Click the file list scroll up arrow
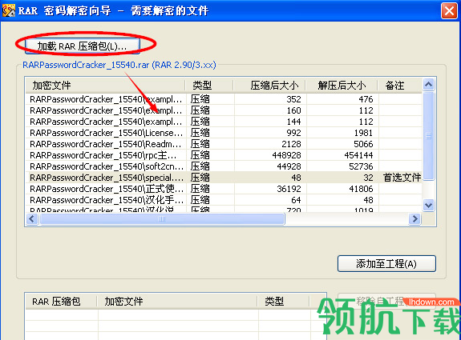Viewport: 461px width, 340px height. [x=428, y=85]
